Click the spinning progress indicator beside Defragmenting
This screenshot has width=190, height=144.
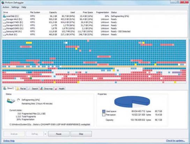click(18, 100)
